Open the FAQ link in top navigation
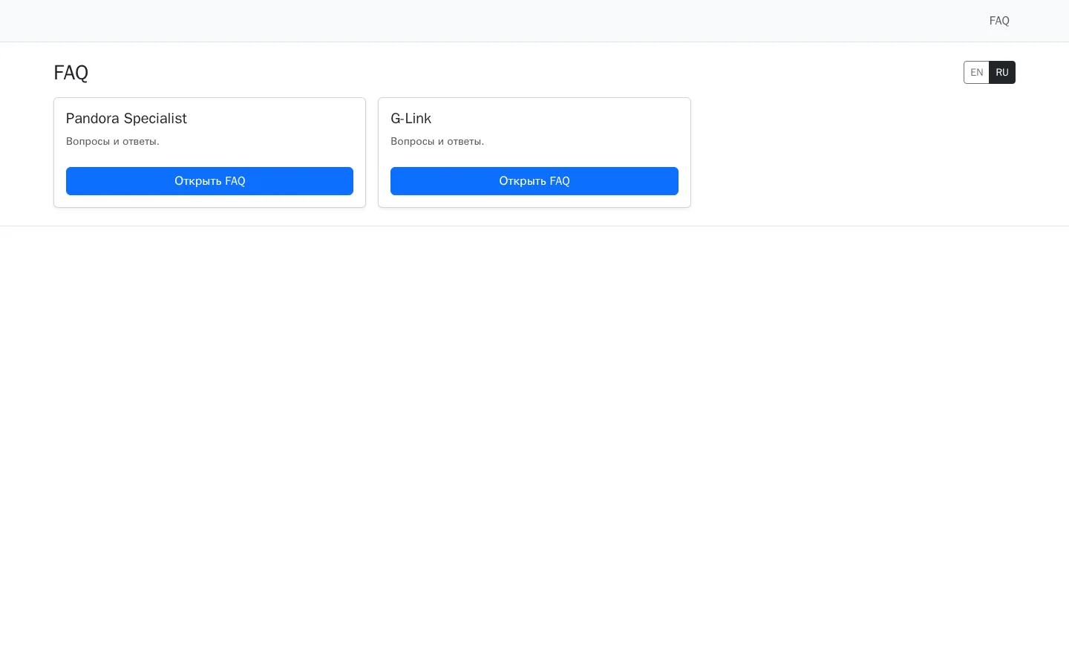1069x668 pixels. 999,21
